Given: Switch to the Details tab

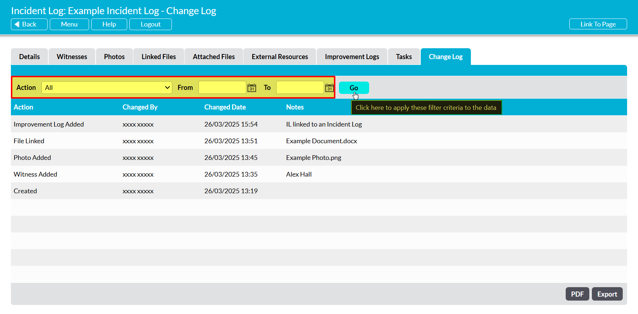Looking at the screenshot, I should (x=29, y=57).
